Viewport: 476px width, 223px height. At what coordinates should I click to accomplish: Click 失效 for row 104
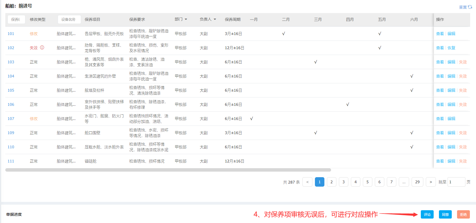[x=463, y=76]
